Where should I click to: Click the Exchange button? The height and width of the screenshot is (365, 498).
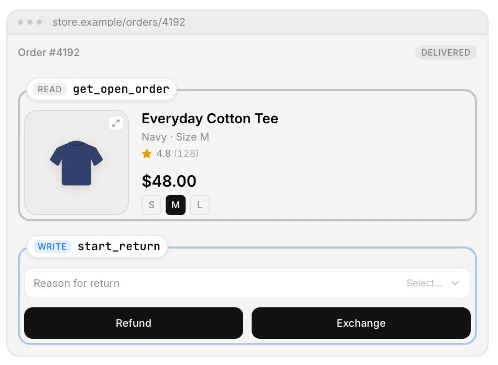click(361, 323)
